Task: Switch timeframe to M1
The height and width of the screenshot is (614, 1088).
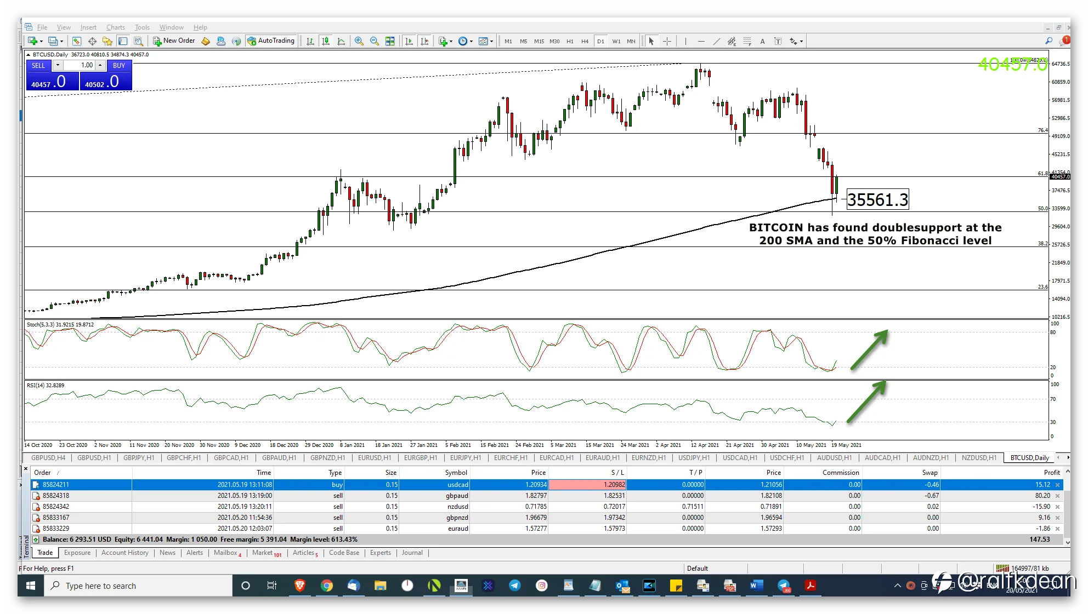Action: pyautogui.click(x=508, y=41)
